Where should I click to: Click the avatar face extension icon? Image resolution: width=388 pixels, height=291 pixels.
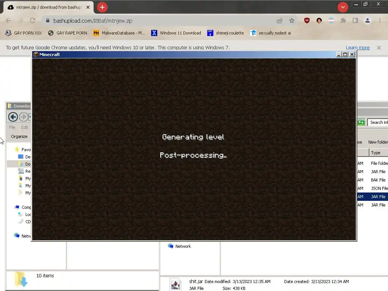(319, 21)
